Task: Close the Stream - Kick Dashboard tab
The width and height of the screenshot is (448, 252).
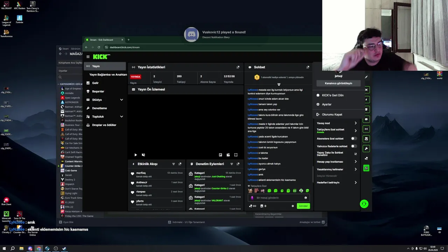Action: (122, 40)
